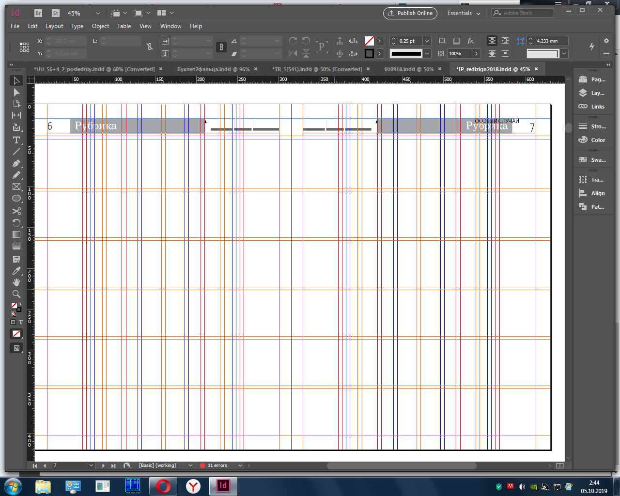Toggle the view mode button in toolbox
This screenshot has height=496, width=620.
(x=16, y=348)
